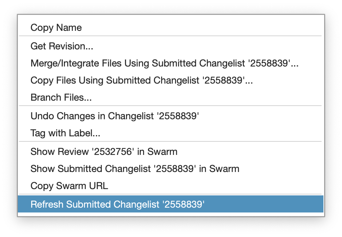
Task: Select the undo changes menu entry
Action: tap(171, 116)
